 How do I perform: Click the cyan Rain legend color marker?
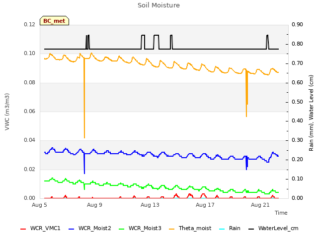(x=222, y=229)
